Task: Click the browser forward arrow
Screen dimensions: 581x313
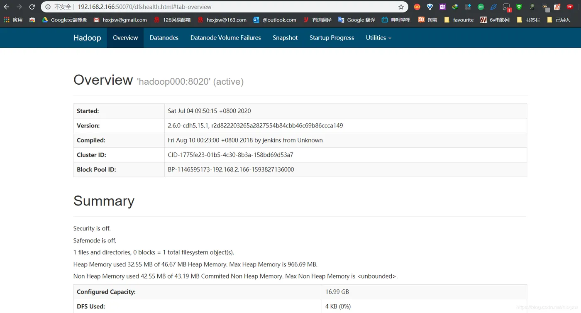Action: 19,7
